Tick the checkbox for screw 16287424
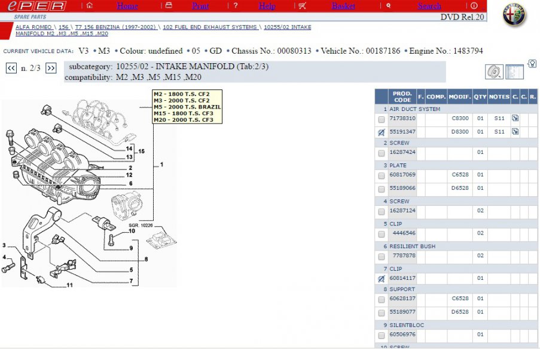The width and height of the screenshot is (540, 349). pyautogui.click(x=382, y=153)
